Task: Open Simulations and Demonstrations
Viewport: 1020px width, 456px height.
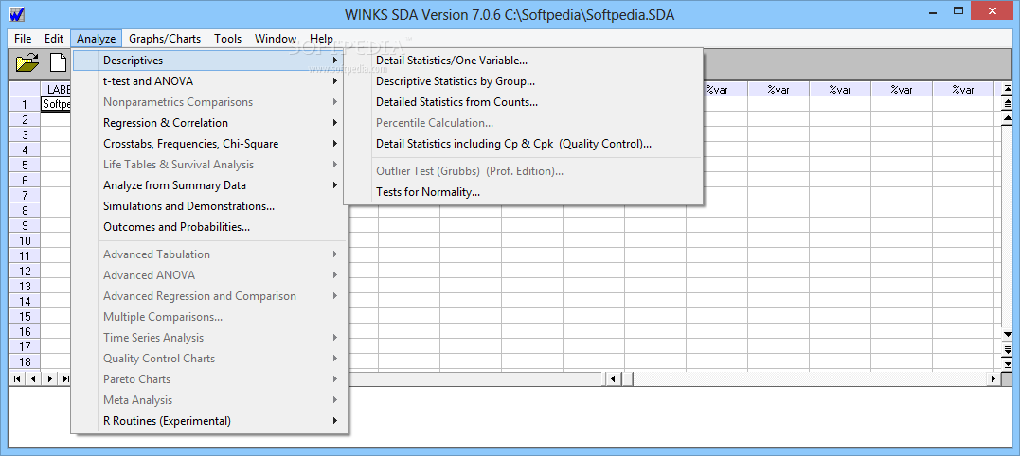Action: tap(208, 206)
